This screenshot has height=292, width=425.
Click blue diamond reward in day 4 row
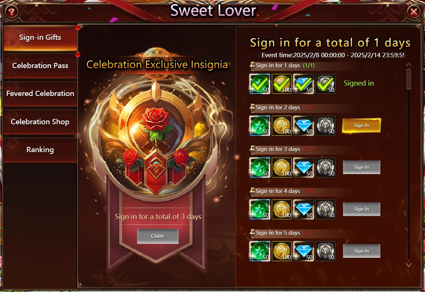tap(304, 209)
